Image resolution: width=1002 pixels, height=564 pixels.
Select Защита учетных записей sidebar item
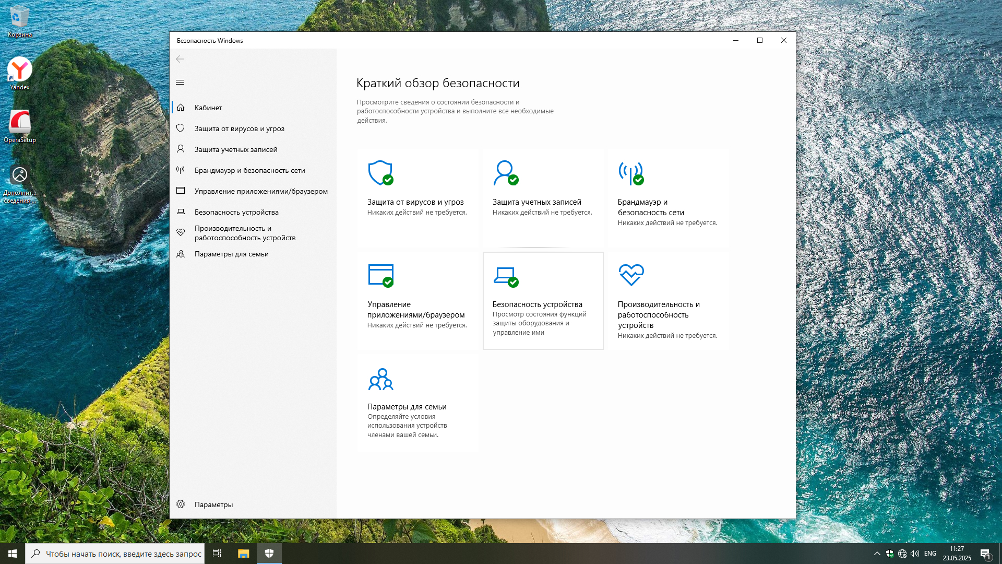236,149
